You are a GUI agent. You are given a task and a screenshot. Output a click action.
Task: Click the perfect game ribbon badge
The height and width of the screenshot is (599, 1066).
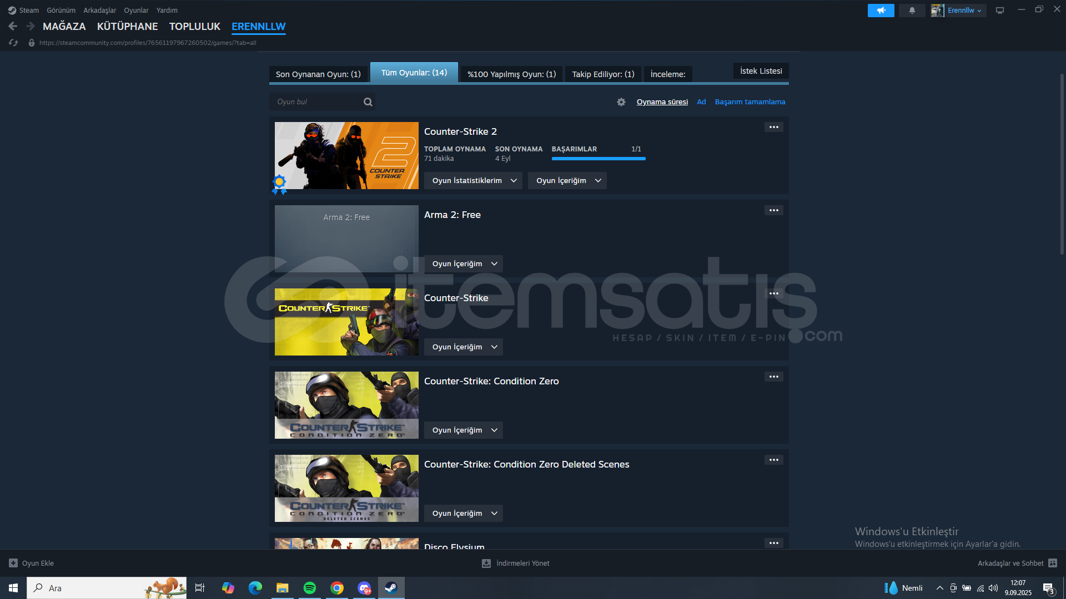(279, 184)
